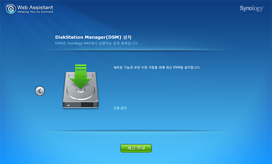This screenshot has width=272, height=164.
Task: Click the "Web Assistant" title text
Action: (35, 7)
